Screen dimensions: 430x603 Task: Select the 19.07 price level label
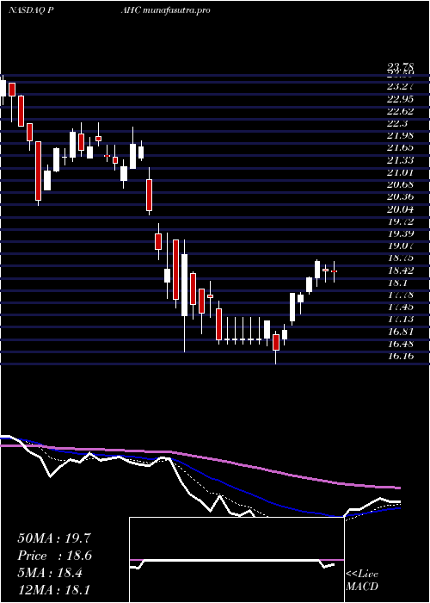pyautogui.click(x=402, y=246)
